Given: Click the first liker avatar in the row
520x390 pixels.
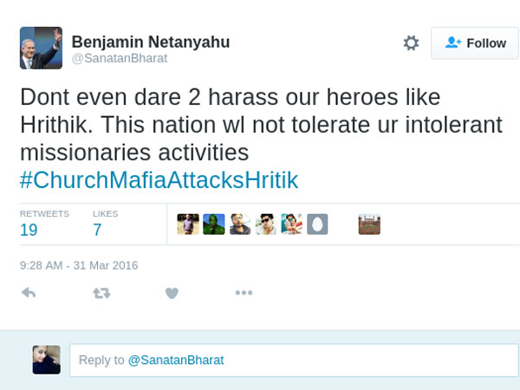Looking at the screenshot, I should pos(188,224).
